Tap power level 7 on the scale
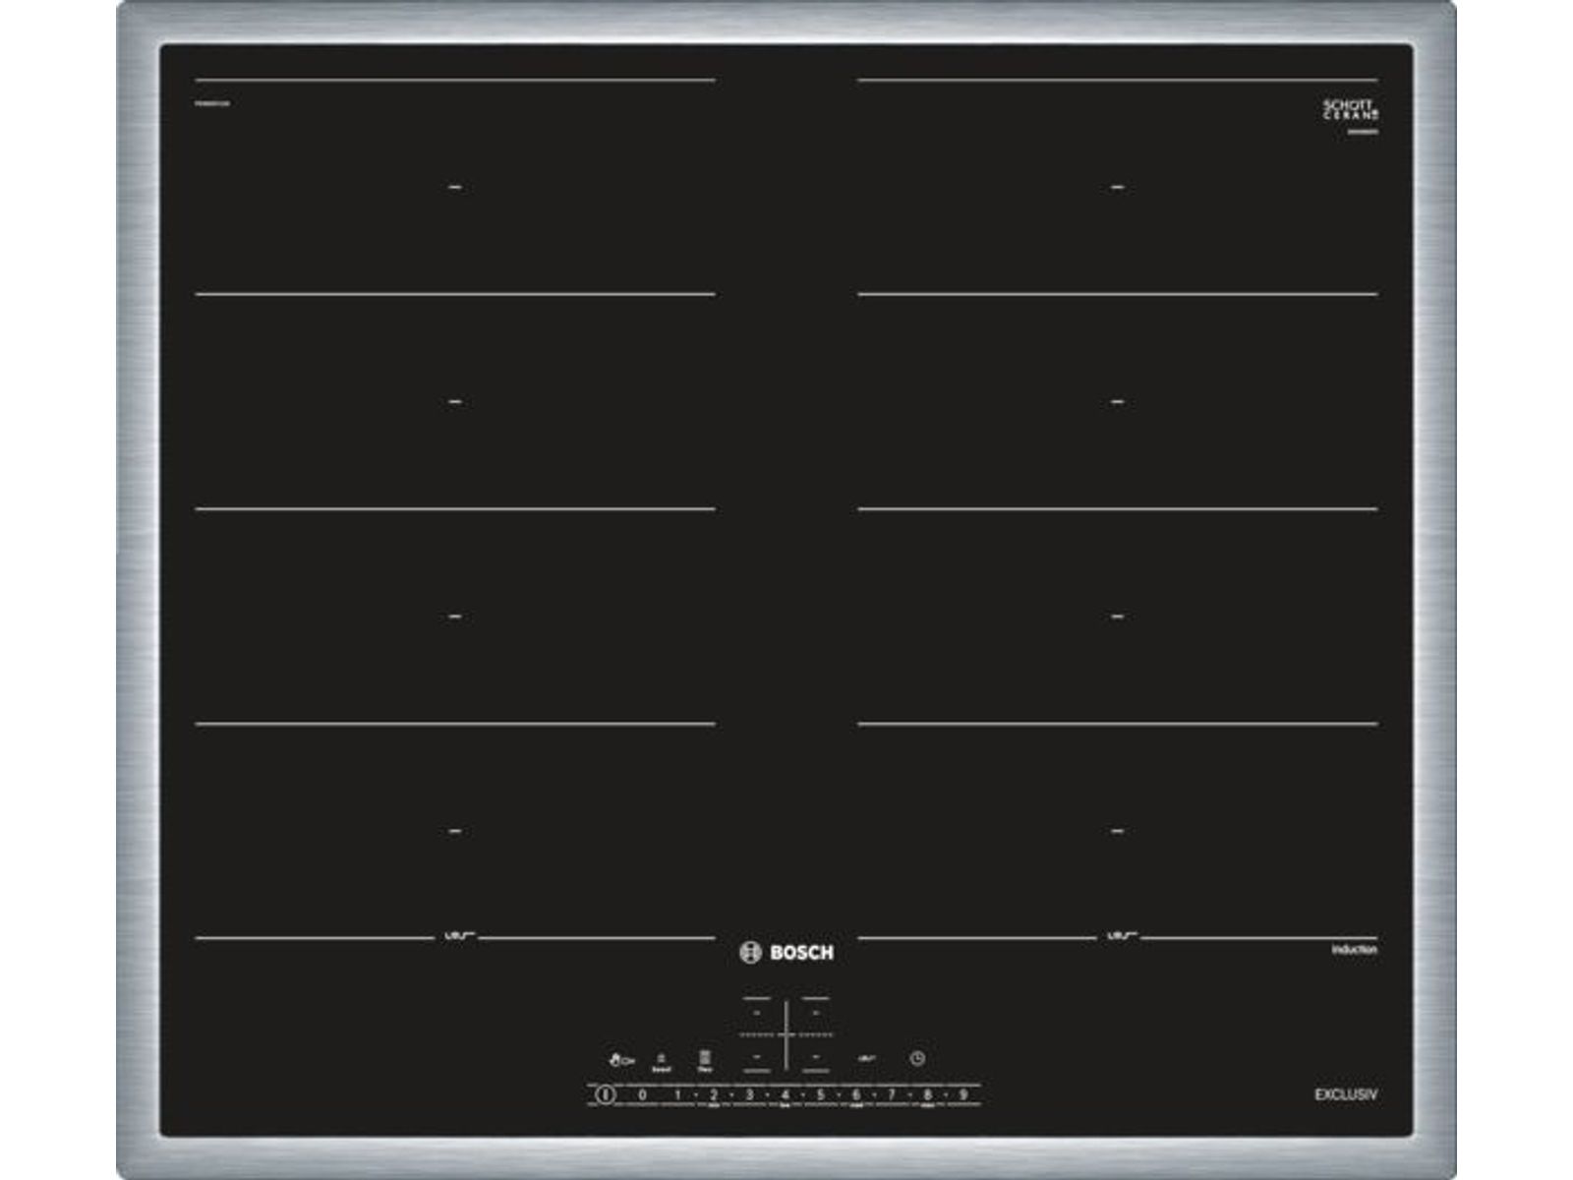Screen dimensions: 1573x1180 coord(892,1094)
